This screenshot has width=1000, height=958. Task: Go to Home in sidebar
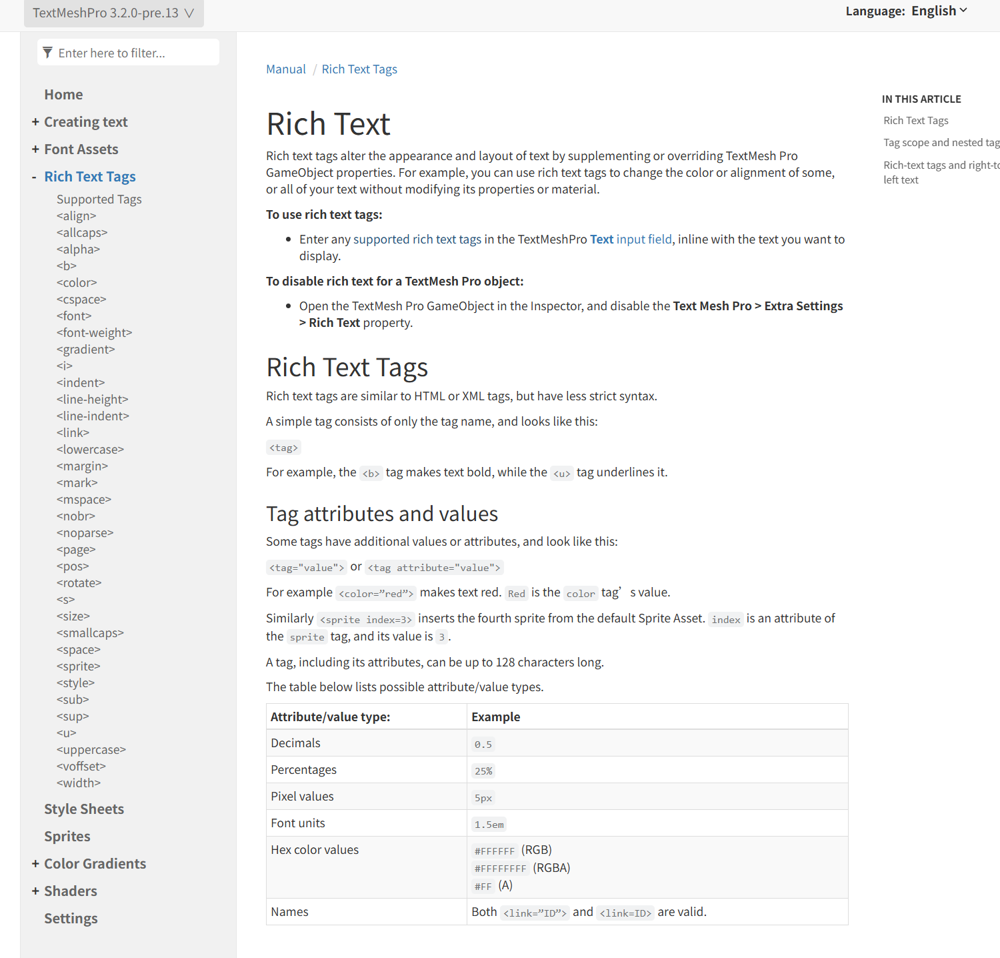pyautogui.click(x=63, y=95)
